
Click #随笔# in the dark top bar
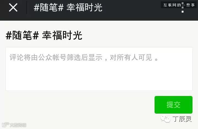click(x=48, y=7)
